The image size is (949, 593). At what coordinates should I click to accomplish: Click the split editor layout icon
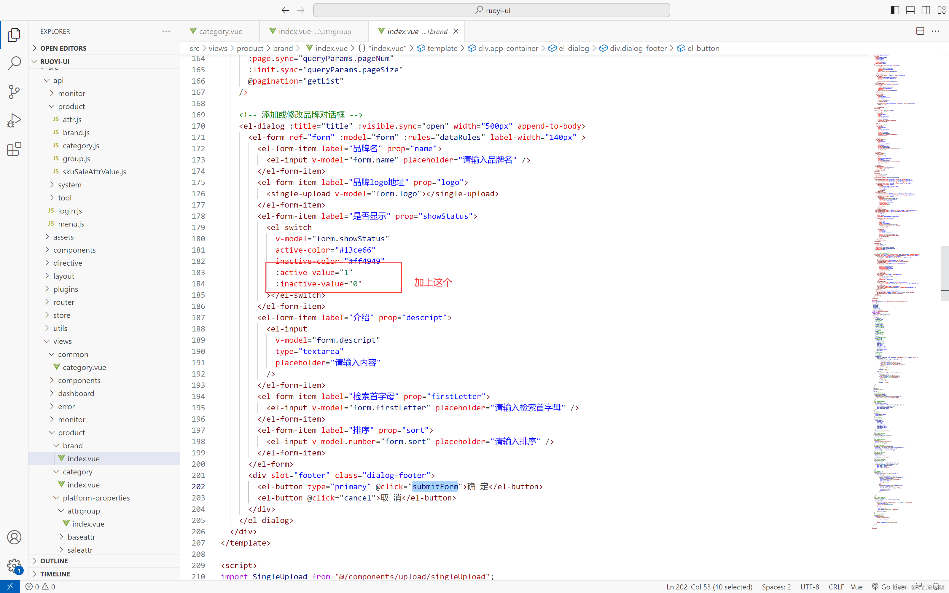(x=920, y=31)
